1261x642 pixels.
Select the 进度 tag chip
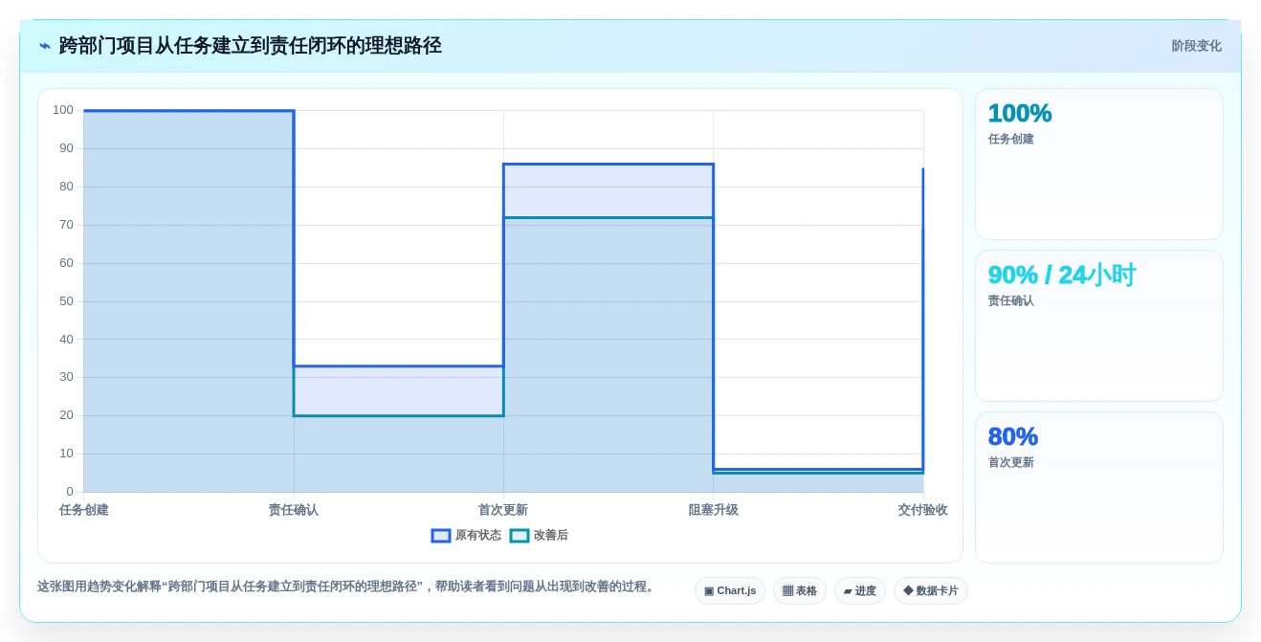click(x=860, y=590)
